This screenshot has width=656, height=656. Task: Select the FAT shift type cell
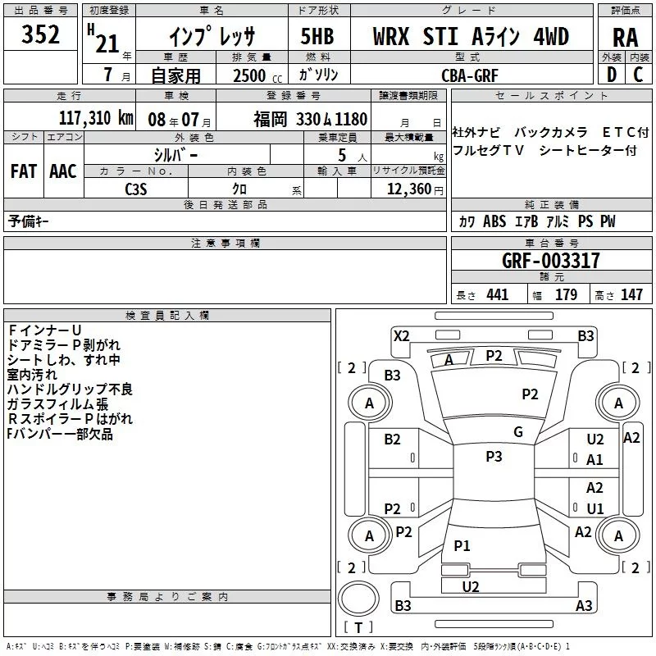23,171
